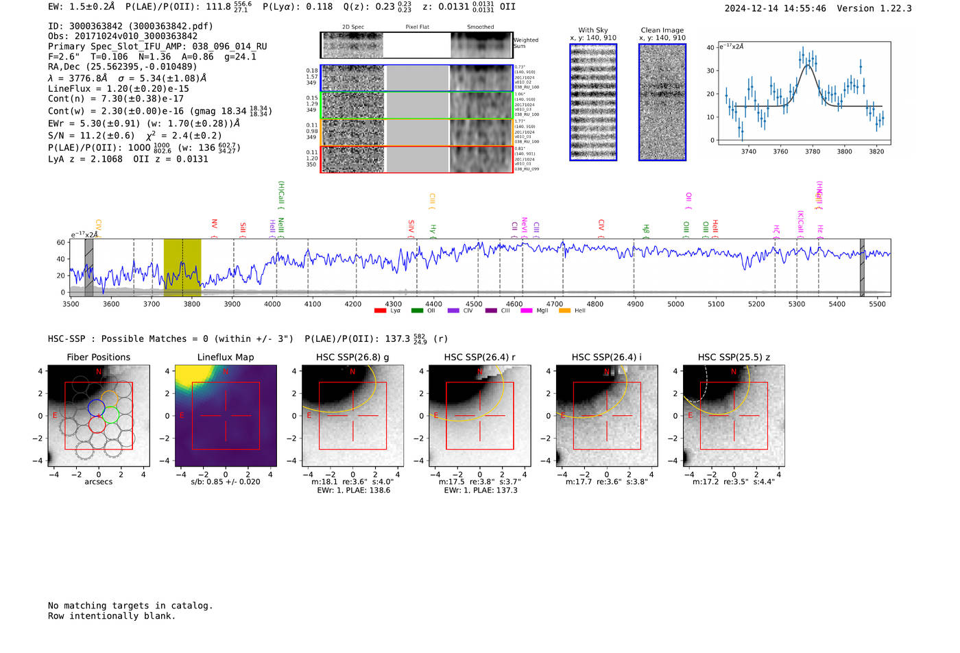960x653 pixels.
Task: Click the purple CIV legend swatch
Action: (453, 311)
